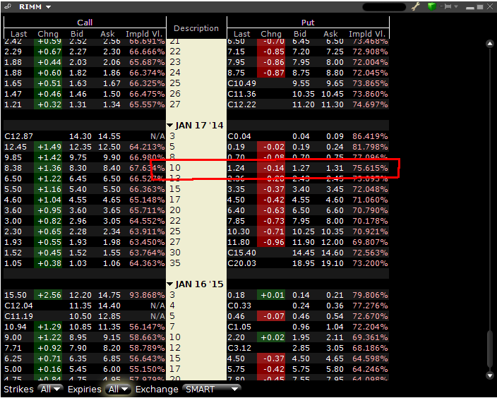Click the green cube icon
The height and width of the screenshot is (398, 497).
[431, 6]
